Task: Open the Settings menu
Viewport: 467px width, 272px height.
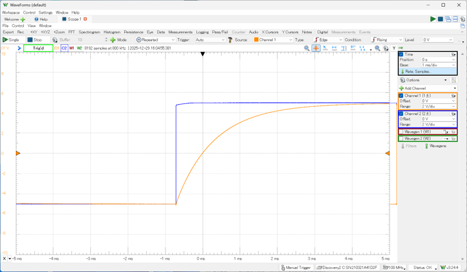Action: (45, 12)
